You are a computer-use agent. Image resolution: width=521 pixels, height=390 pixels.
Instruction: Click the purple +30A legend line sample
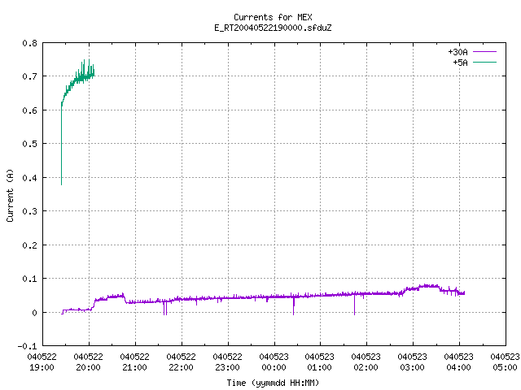coord(484,52)
